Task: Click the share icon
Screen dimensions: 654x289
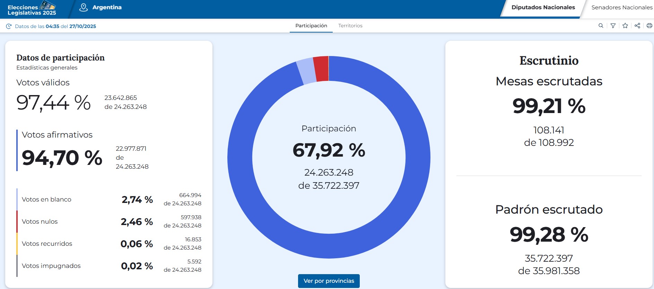Action: [637, 26]
